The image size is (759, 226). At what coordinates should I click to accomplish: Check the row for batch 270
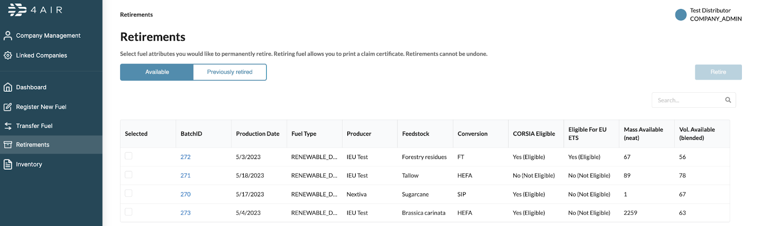tap(129, 193)
